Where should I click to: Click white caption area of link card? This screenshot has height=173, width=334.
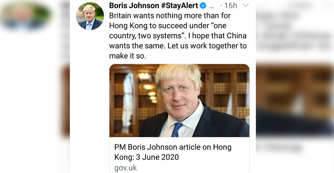179,155
